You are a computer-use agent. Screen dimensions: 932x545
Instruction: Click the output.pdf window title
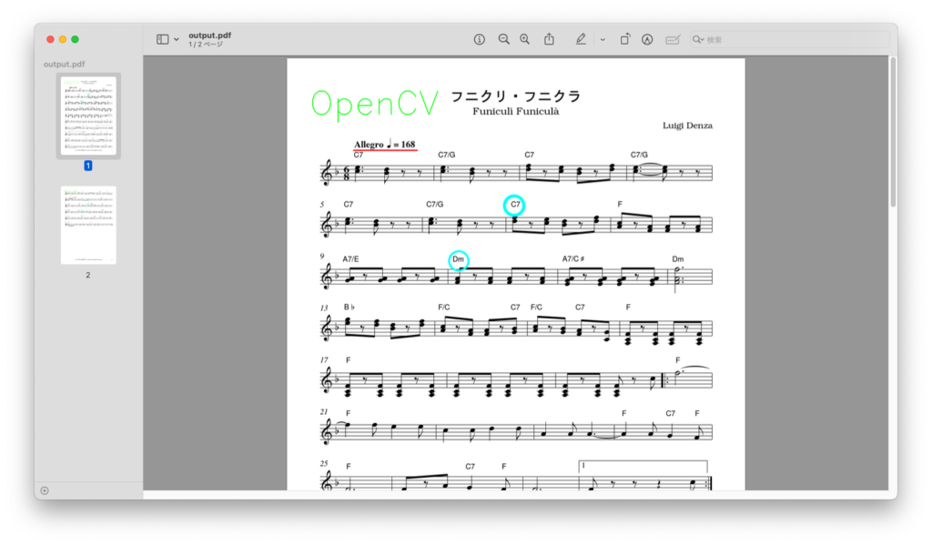point(210,34)
